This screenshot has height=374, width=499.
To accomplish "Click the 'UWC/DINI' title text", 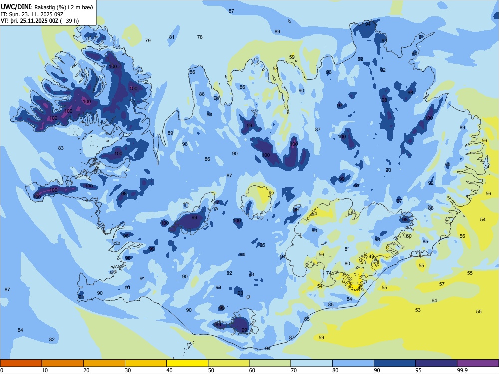I will (x=16, y=7).
